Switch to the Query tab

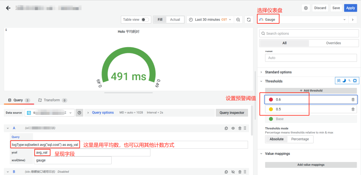[x=19, y=100]
